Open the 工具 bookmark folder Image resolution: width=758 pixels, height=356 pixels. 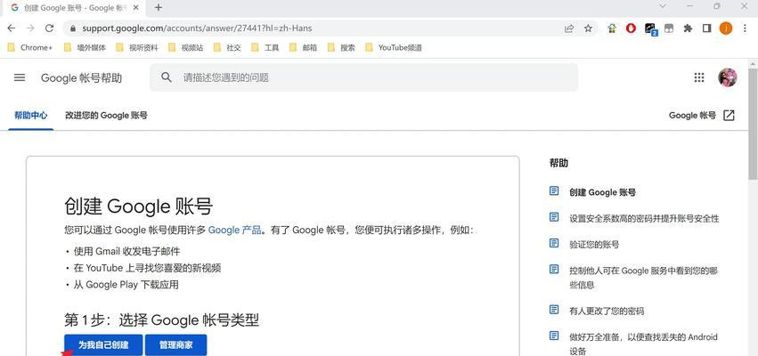[x=265, y=47]
